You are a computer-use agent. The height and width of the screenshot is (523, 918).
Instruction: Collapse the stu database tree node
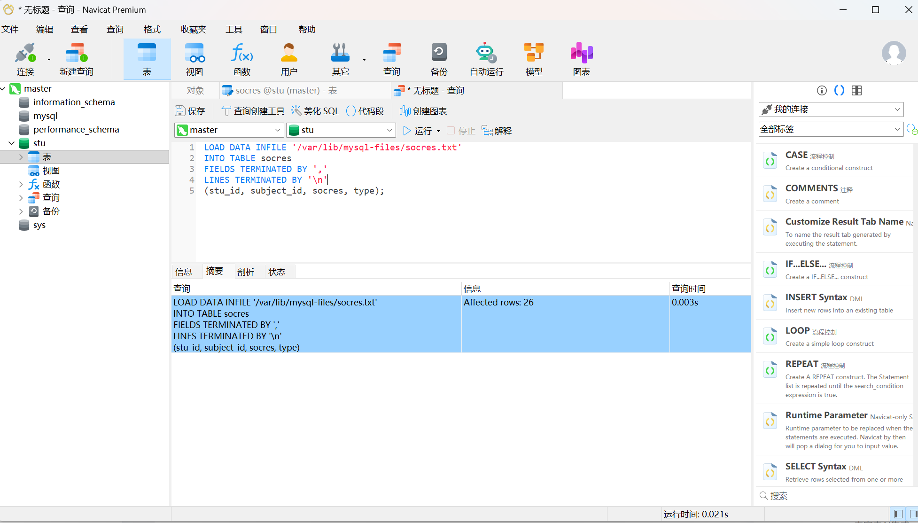coord(12,143)
